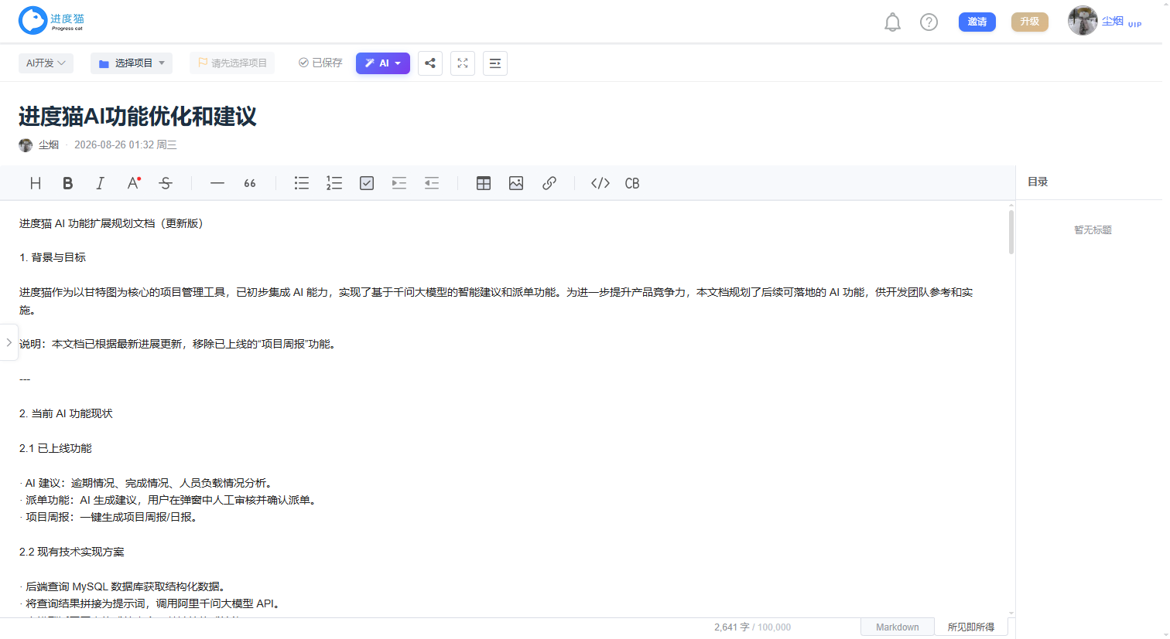The height and width of the screenshot is (639, 1170).
Task: Open the notifications bell
Action: 893,22
